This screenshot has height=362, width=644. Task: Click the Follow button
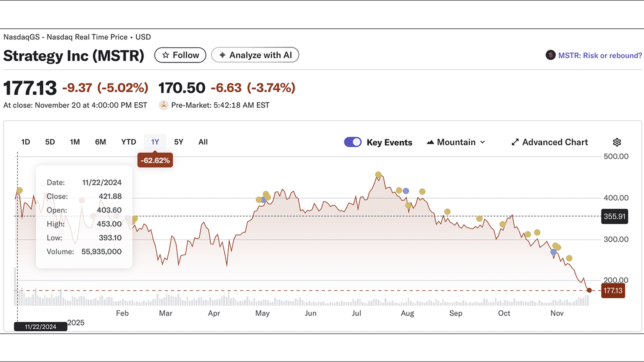180,55
